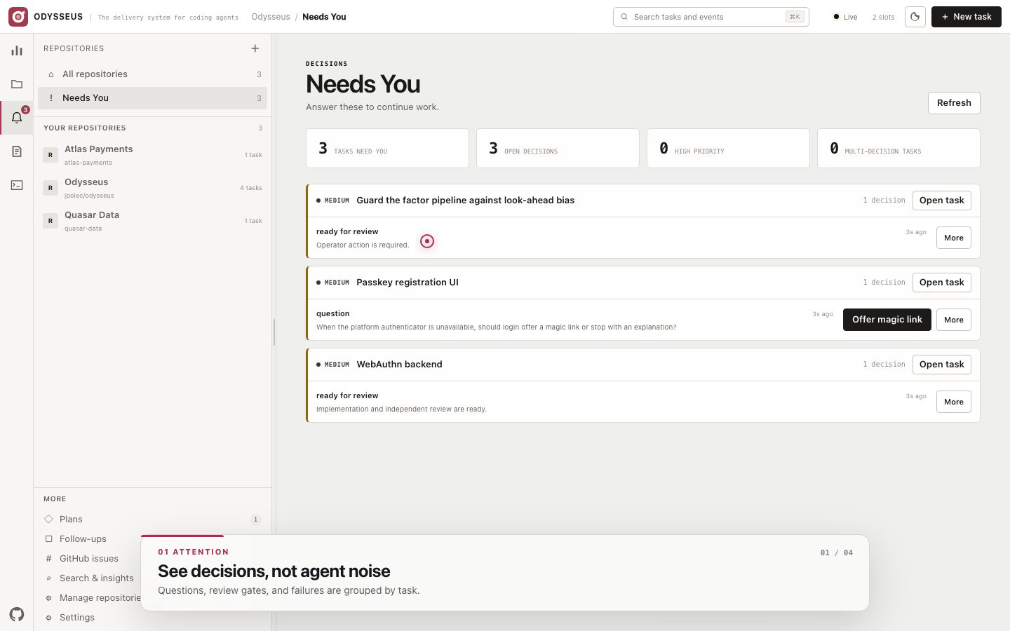Click the Refresh button
1010x631 pixels.
pos(954,103)
